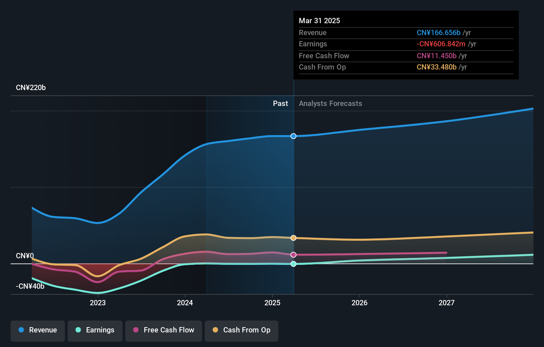Click the orange Cash From Op legend dot
This screenshot has height=347, width=544.
[215, 330]
